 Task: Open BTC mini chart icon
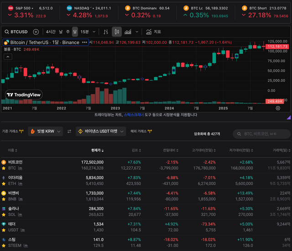pyautogui.click(x=20, y=168)
